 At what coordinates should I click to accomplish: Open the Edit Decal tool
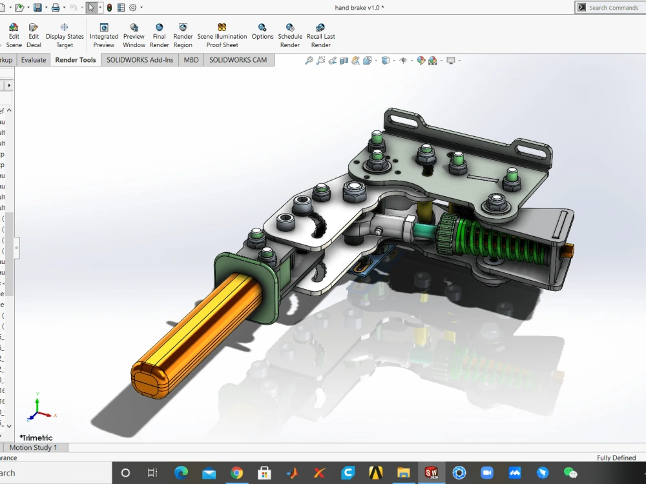(34, 35)
